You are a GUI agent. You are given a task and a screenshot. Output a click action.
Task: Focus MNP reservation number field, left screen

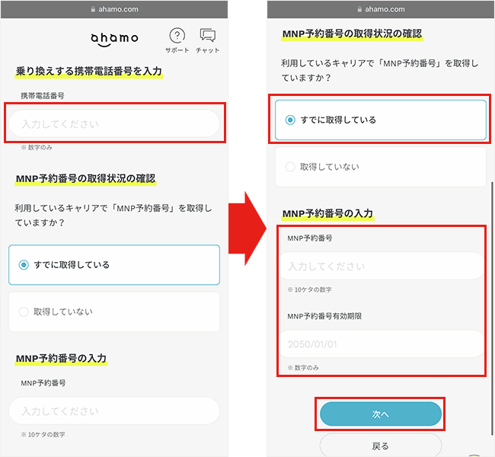coord(114,411)
